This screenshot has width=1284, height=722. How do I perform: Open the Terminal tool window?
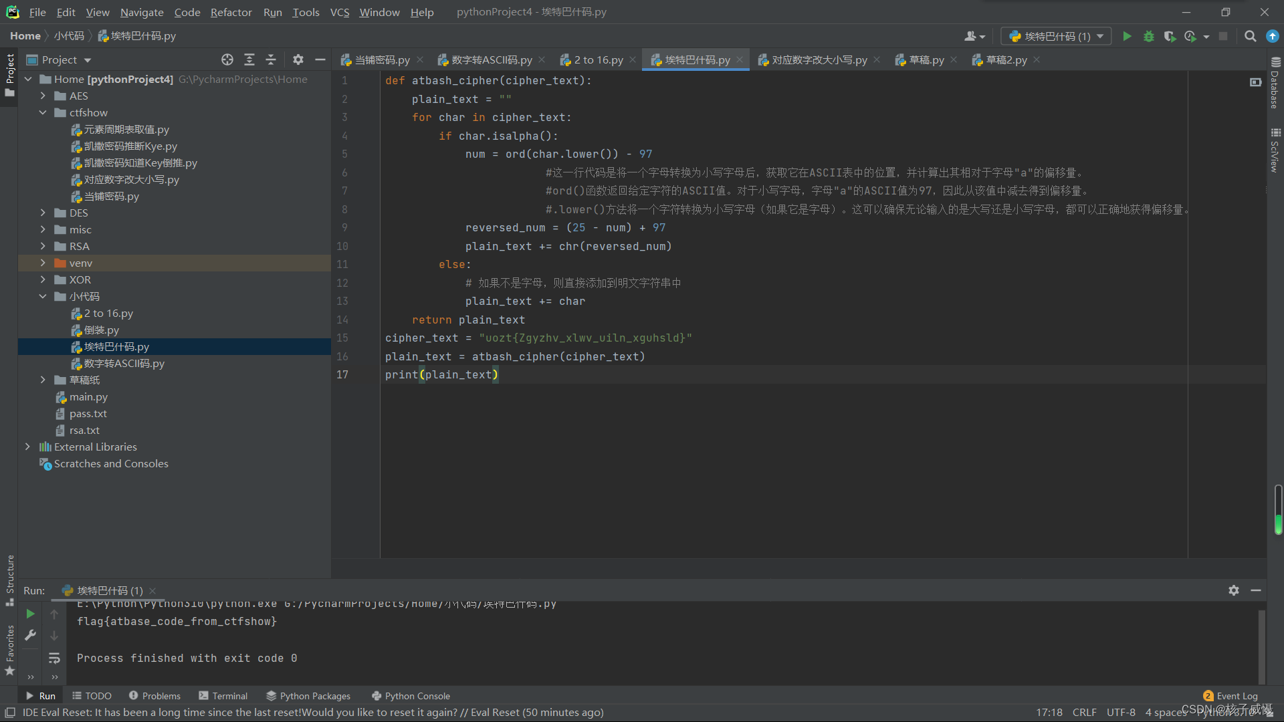pos(223,696)
